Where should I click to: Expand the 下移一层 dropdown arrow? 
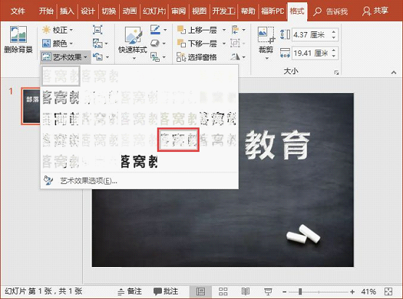(224, 44)
